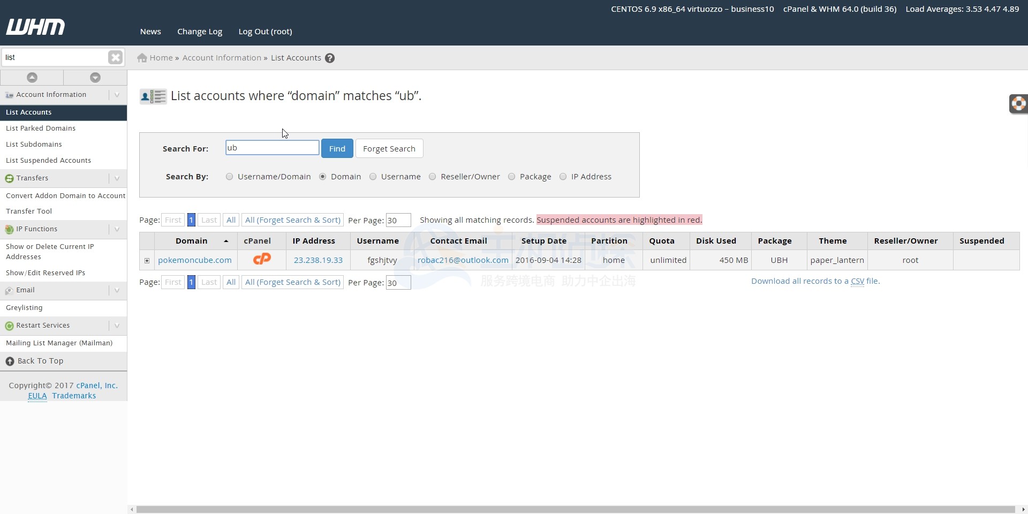Choose the Package radio option
The image size is (1028, 514).
[x=511, y=177]
